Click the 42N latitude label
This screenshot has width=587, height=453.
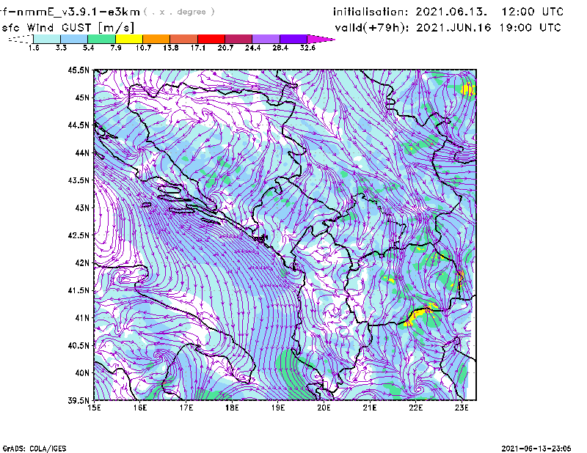[82, 262]
